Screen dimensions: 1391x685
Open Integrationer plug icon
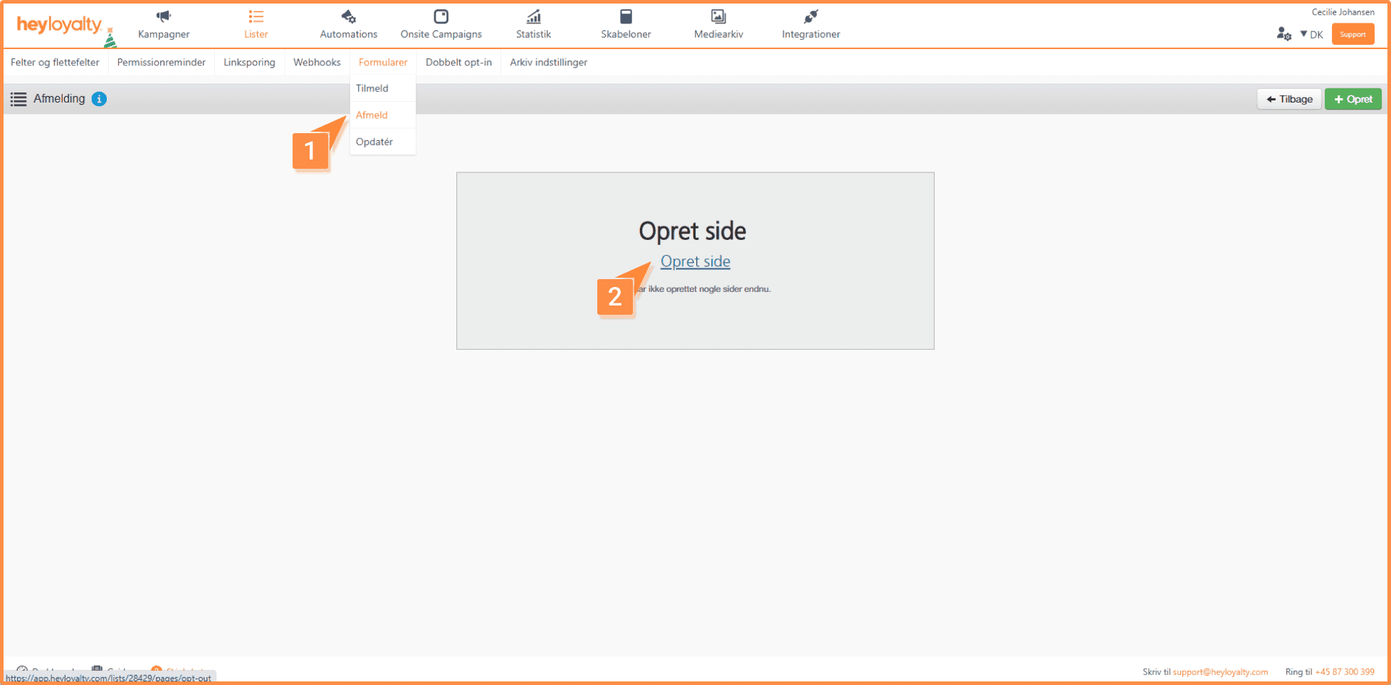(x=811, y=16)
